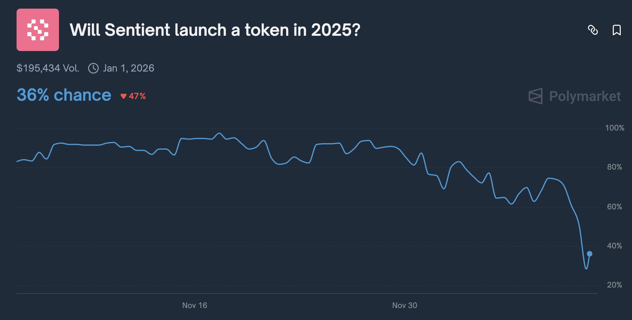632x320 pixels.
Task: Click the Polymarket watermark text
Action: click(x=585, y=96)
